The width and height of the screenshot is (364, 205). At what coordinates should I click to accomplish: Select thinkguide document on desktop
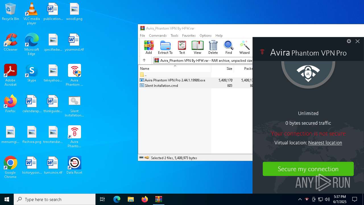(x=53, y=104)
